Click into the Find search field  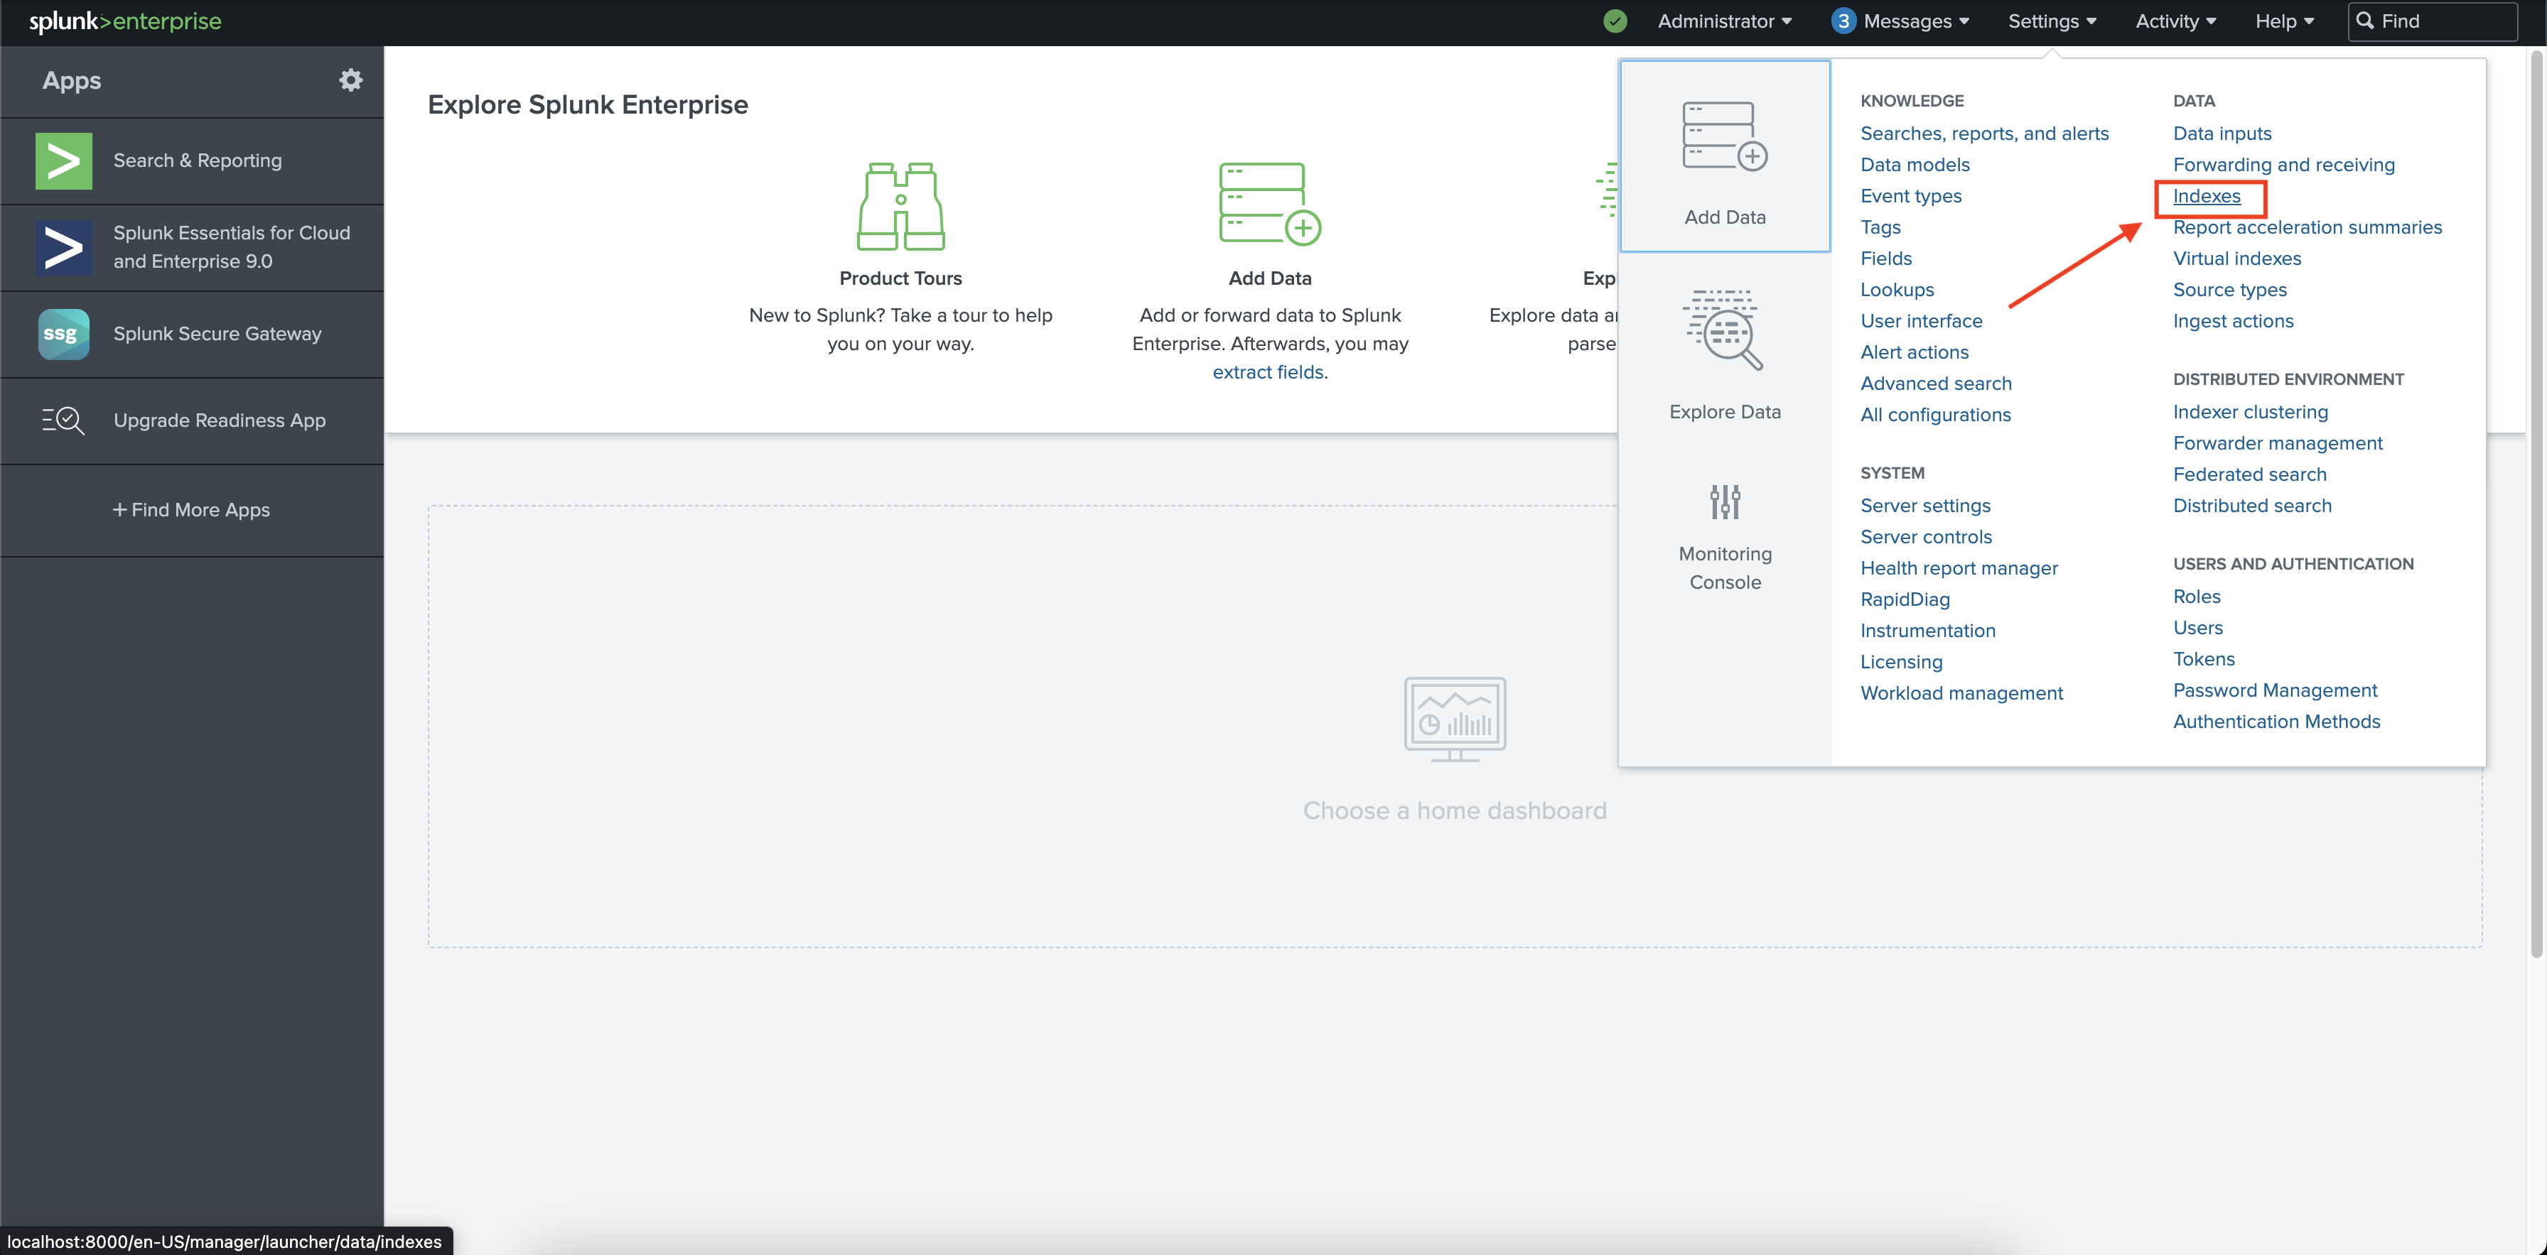[x=2443, y=21]
